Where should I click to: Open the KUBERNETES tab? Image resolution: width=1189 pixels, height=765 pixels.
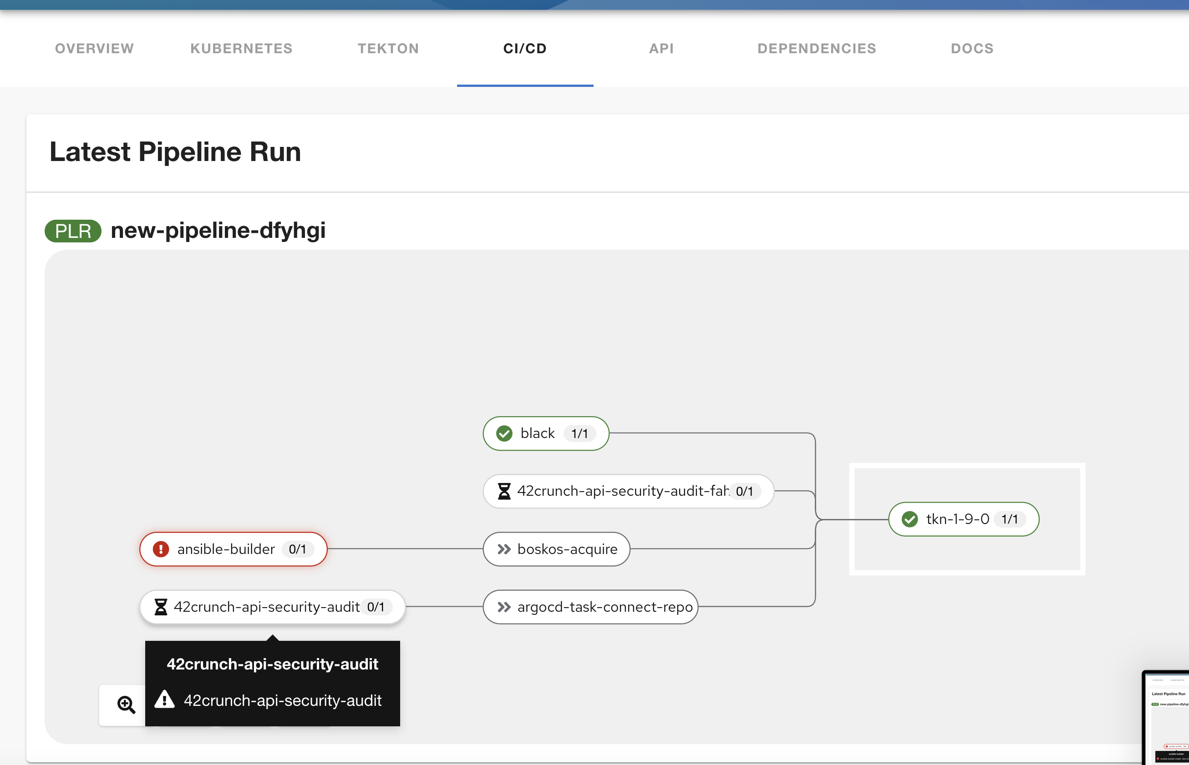coord(241,48)
